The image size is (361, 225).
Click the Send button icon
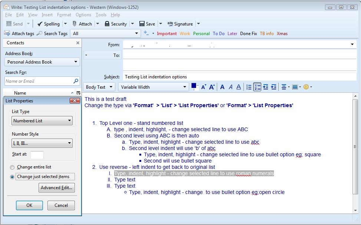tap(9, 24)
